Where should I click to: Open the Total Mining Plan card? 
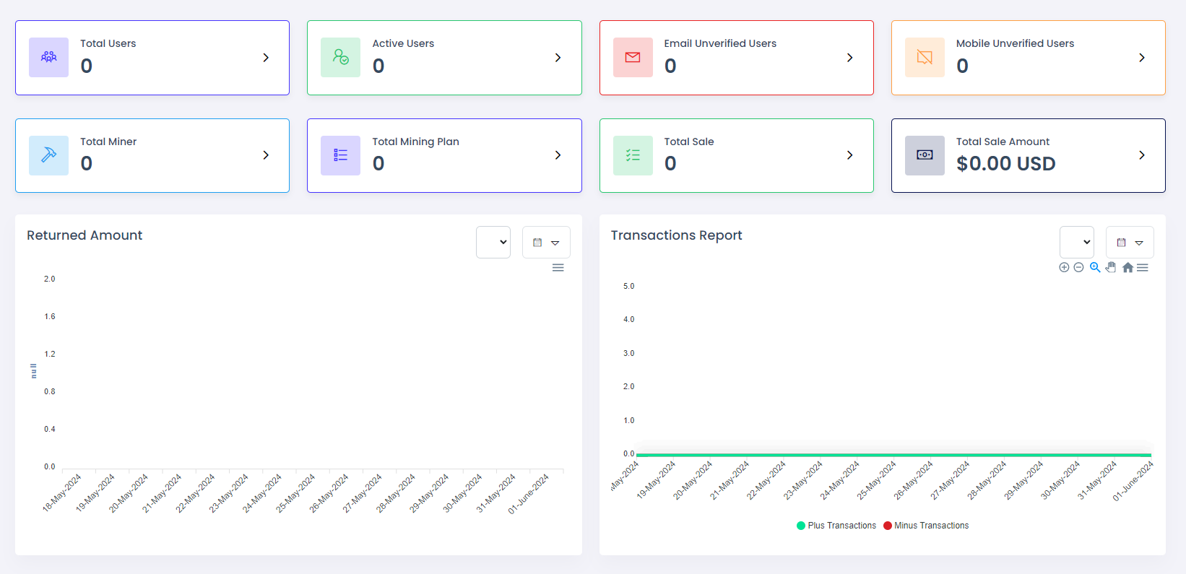coord(444,155)
